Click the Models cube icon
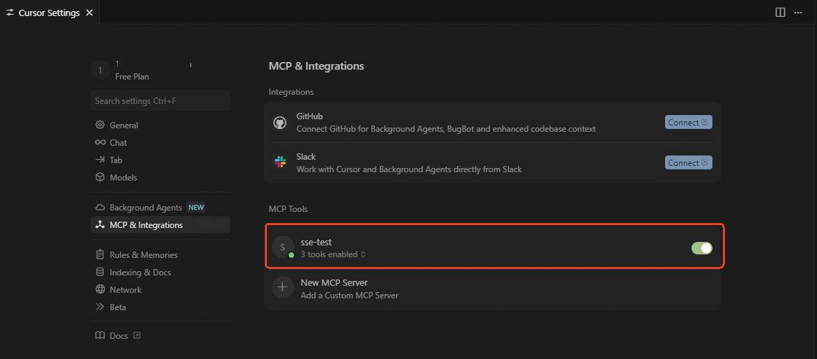Screen dimensions: 817x359 [x=100, y=177]
